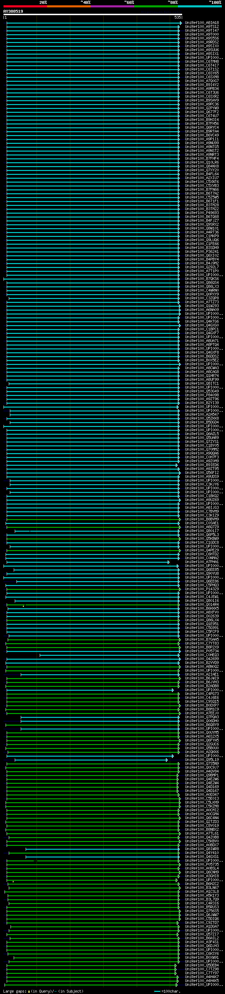
Task: Select the UniRef100_B6H2C2 label
Action: point(202,884)
